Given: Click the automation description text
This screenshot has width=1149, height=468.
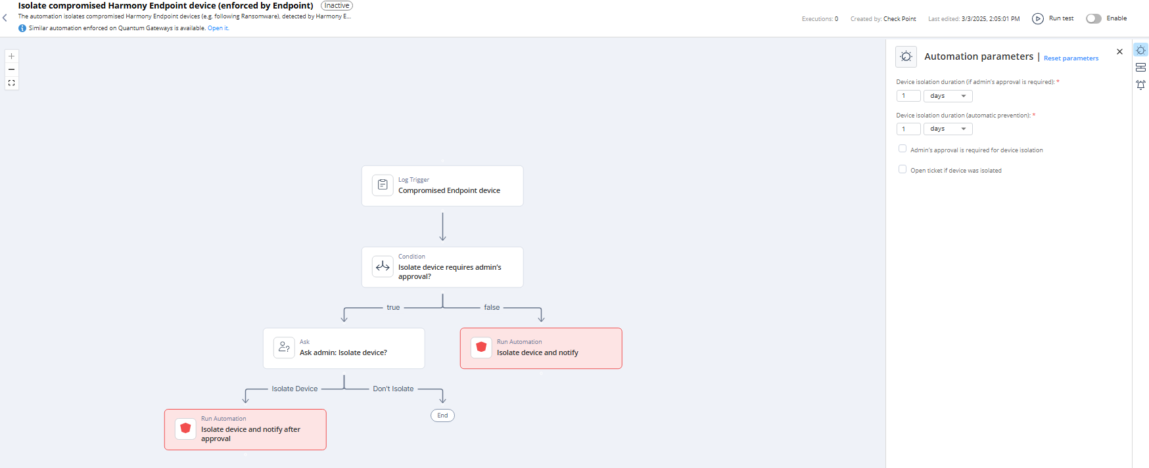Looking at the screenshot, I should tap(184, 16).
